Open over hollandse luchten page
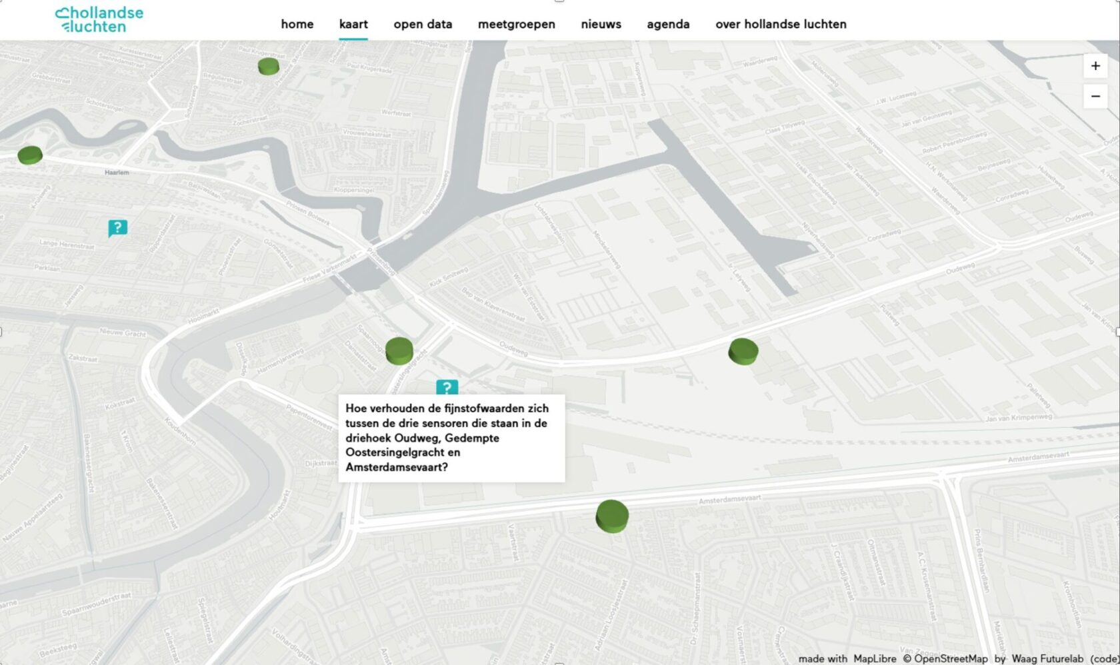This screenshot has width=1120, height=665. (x=781, y=24)
